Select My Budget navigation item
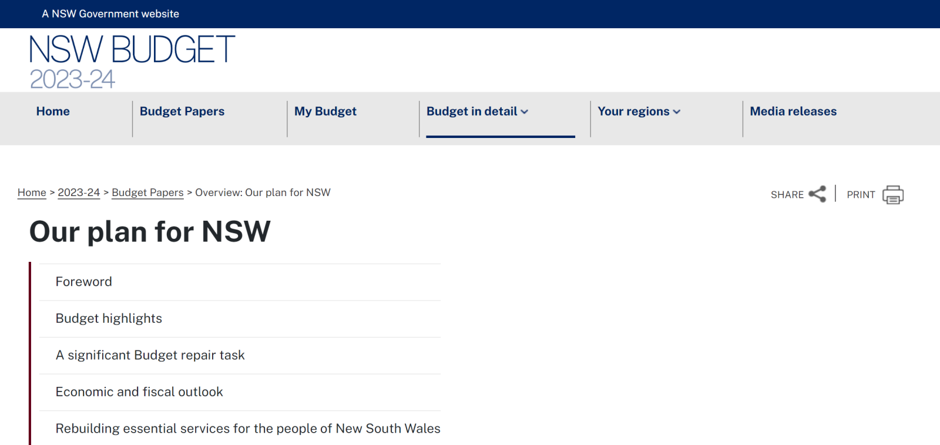Image resolution: width=940 pixels, height=445 pixels. click(325, 112)
